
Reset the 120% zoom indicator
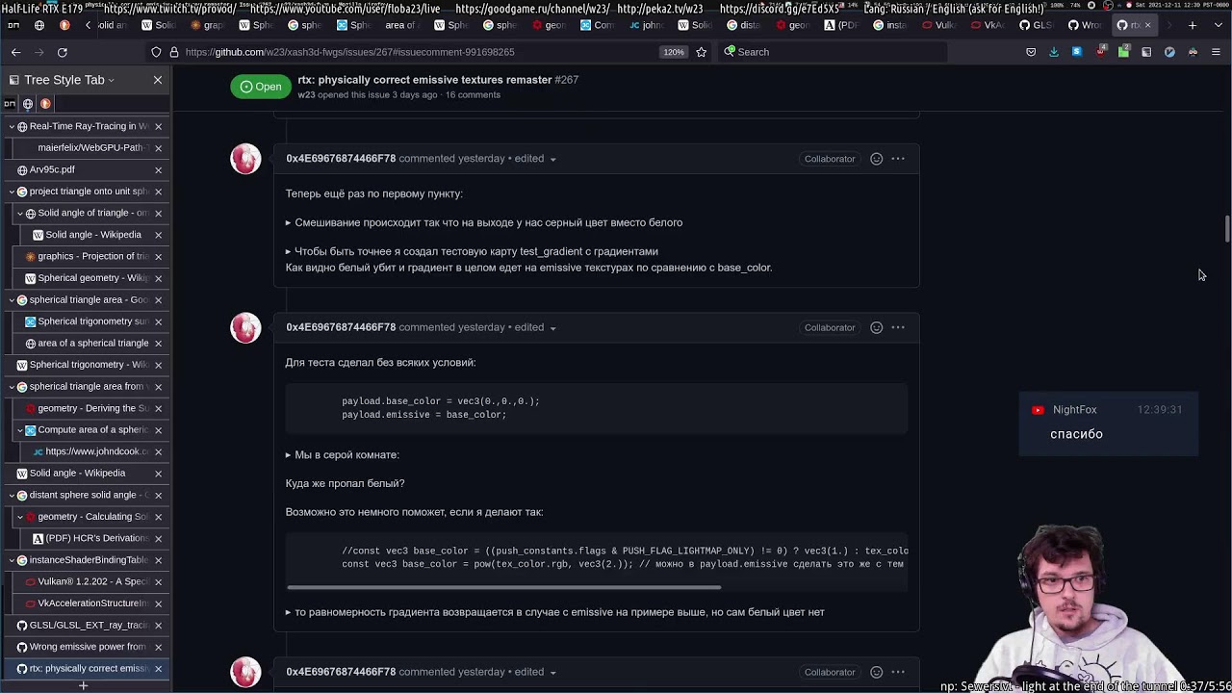674,52
